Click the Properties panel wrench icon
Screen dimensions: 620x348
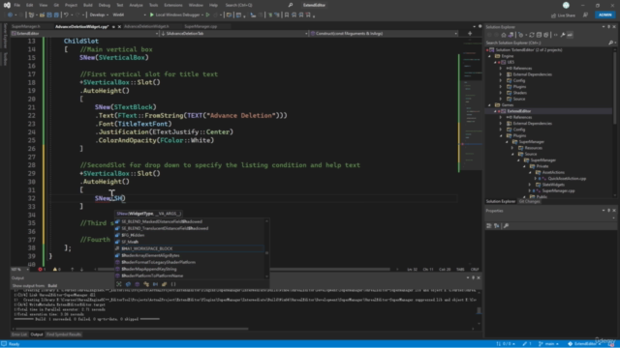(506, 225)
